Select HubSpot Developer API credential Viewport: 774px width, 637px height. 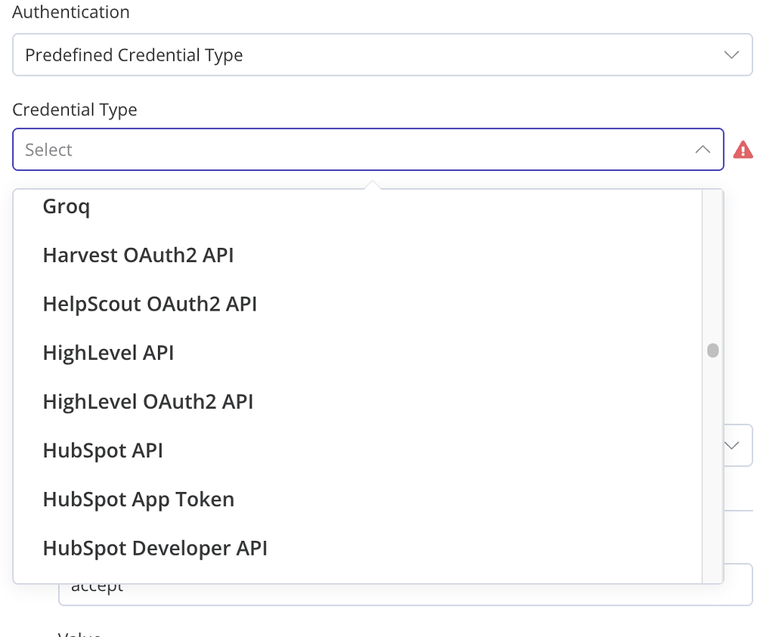(x=155, y=548)
